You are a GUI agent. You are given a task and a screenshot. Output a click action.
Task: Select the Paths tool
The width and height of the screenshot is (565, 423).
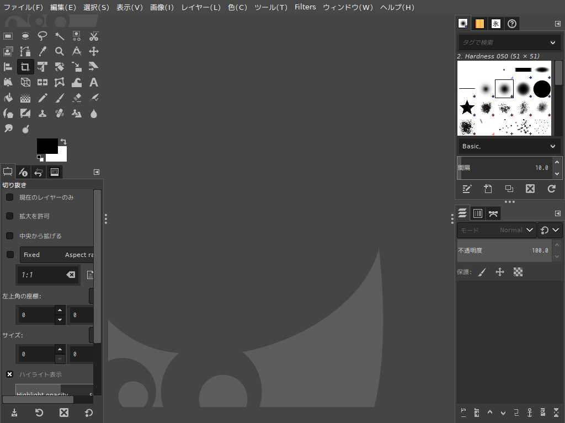point(25,51)
